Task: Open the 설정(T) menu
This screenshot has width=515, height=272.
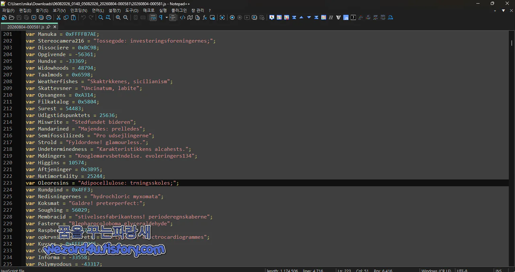Action: pyautogui.click(x=115, y=10)
